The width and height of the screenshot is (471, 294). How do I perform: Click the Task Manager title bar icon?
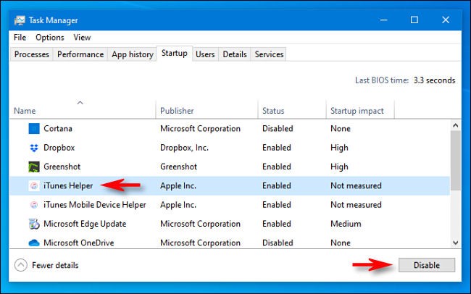point(20,20)
